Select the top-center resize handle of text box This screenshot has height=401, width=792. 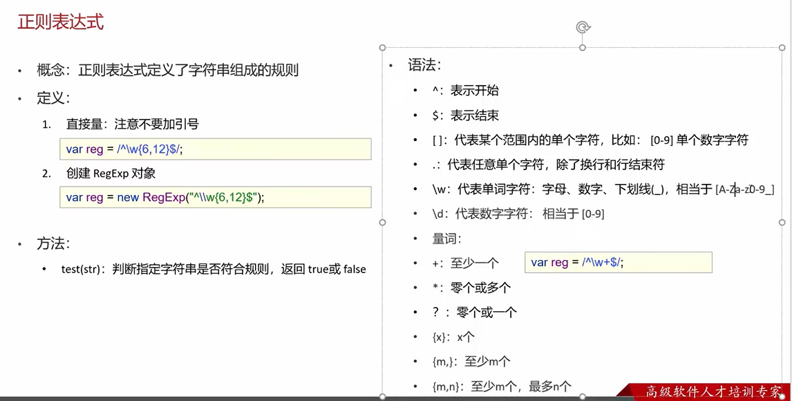click(x=583, y=48)
